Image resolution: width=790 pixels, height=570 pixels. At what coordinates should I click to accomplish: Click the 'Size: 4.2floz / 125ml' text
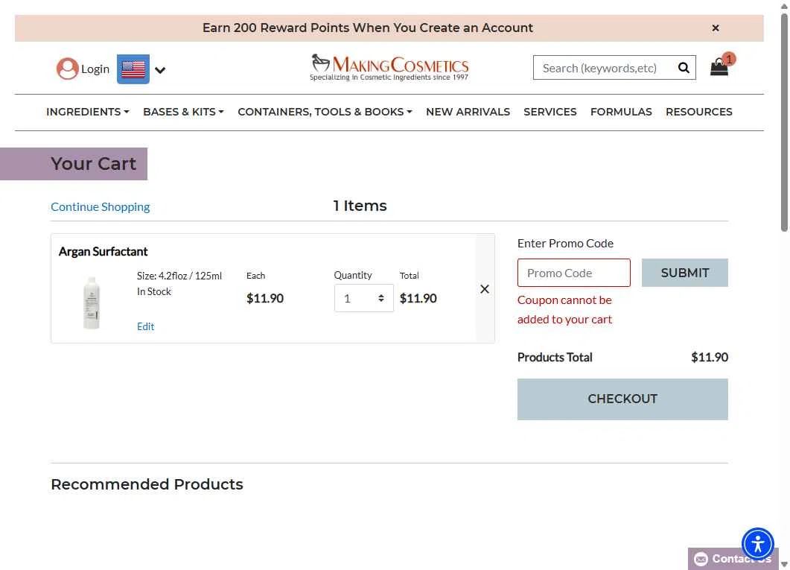point(179,276)
